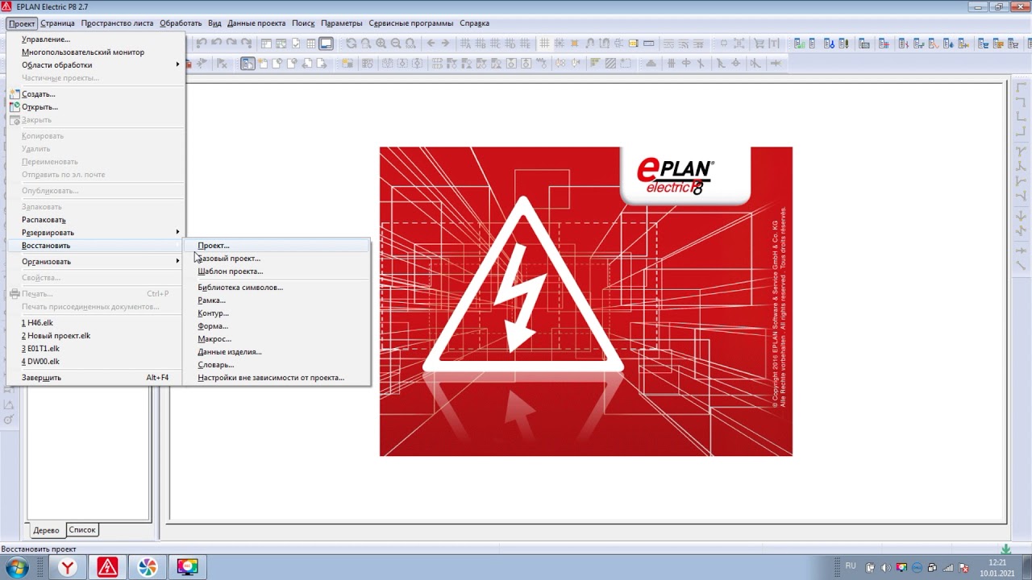This screenshot has width=1032, height=580.
Task: Click the shopping cart icon in toolbar
Action: coord(759,43)
